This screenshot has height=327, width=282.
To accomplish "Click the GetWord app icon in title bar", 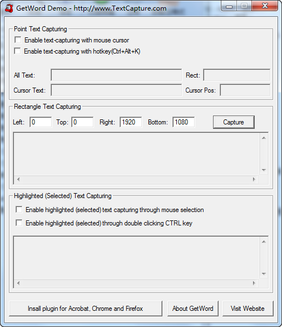I will [9, 8].
